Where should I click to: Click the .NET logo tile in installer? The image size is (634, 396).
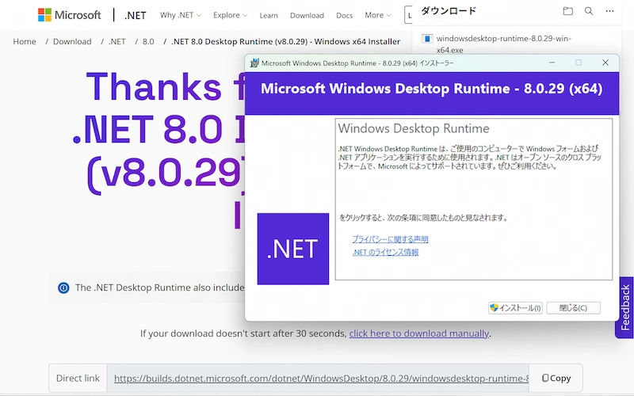pos(292,249)
